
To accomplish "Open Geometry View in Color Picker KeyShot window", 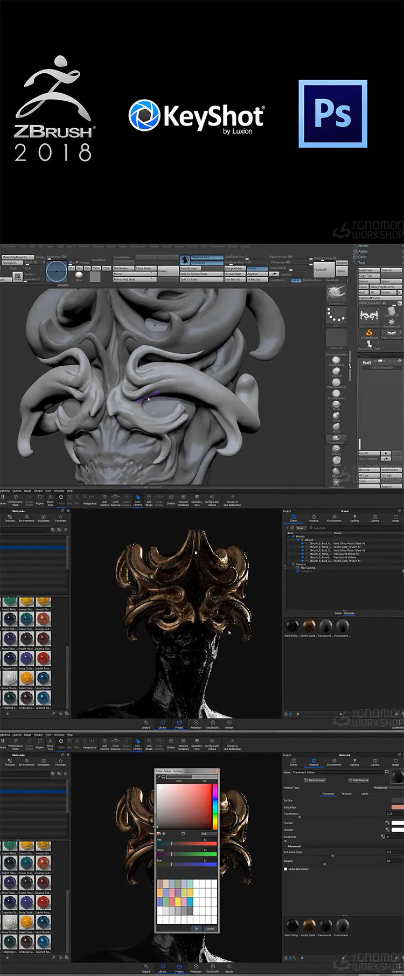I will 197,743.
